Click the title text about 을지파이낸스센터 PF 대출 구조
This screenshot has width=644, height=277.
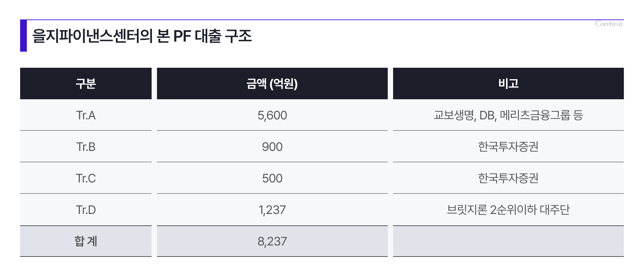pyautogui.click(x=142, y=36)
